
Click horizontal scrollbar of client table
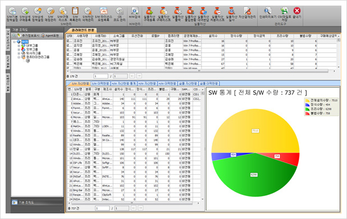click(199, 71)
